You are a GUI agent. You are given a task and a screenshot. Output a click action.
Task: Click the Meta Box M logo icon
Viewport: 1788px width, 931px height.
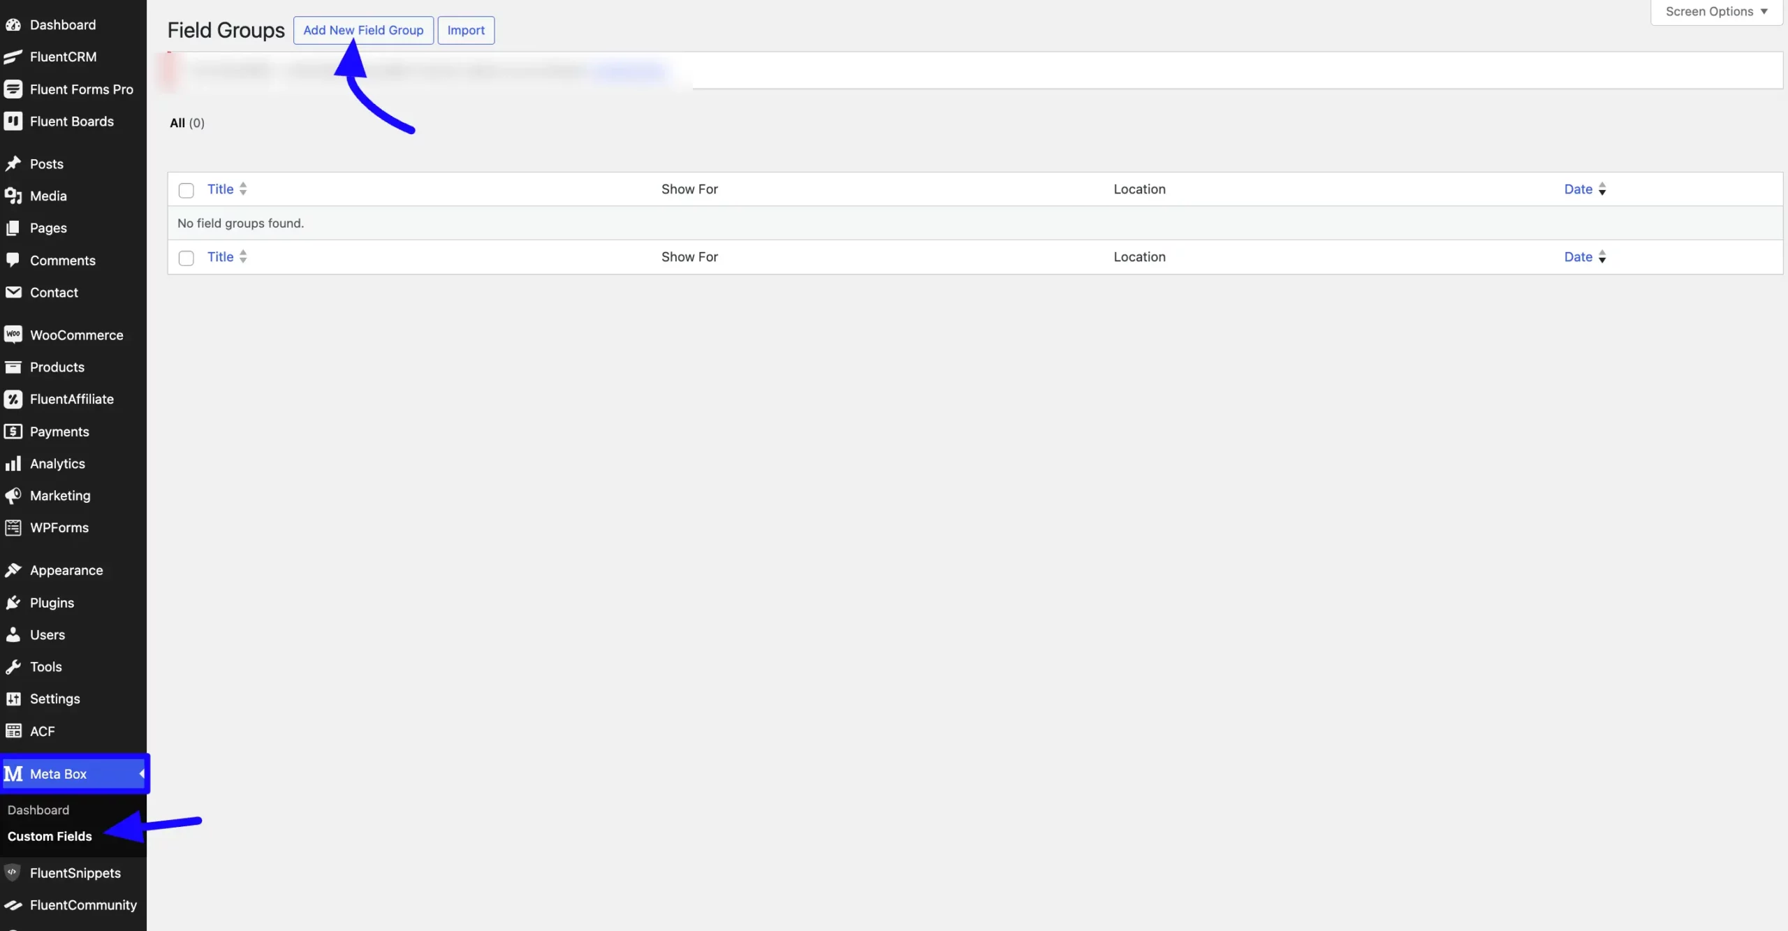13,774
